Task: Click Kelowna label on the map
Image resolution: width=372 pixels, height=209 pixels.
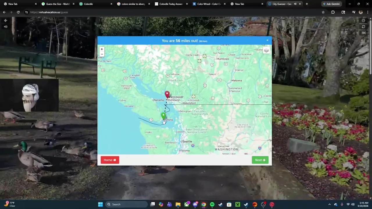Action: coord(237,80)
